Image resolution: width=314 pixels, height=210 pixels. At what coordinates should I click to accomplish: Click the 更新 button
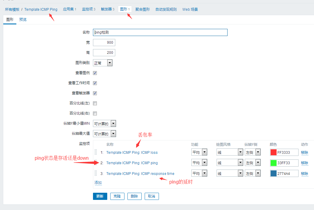tap(100, 196)
